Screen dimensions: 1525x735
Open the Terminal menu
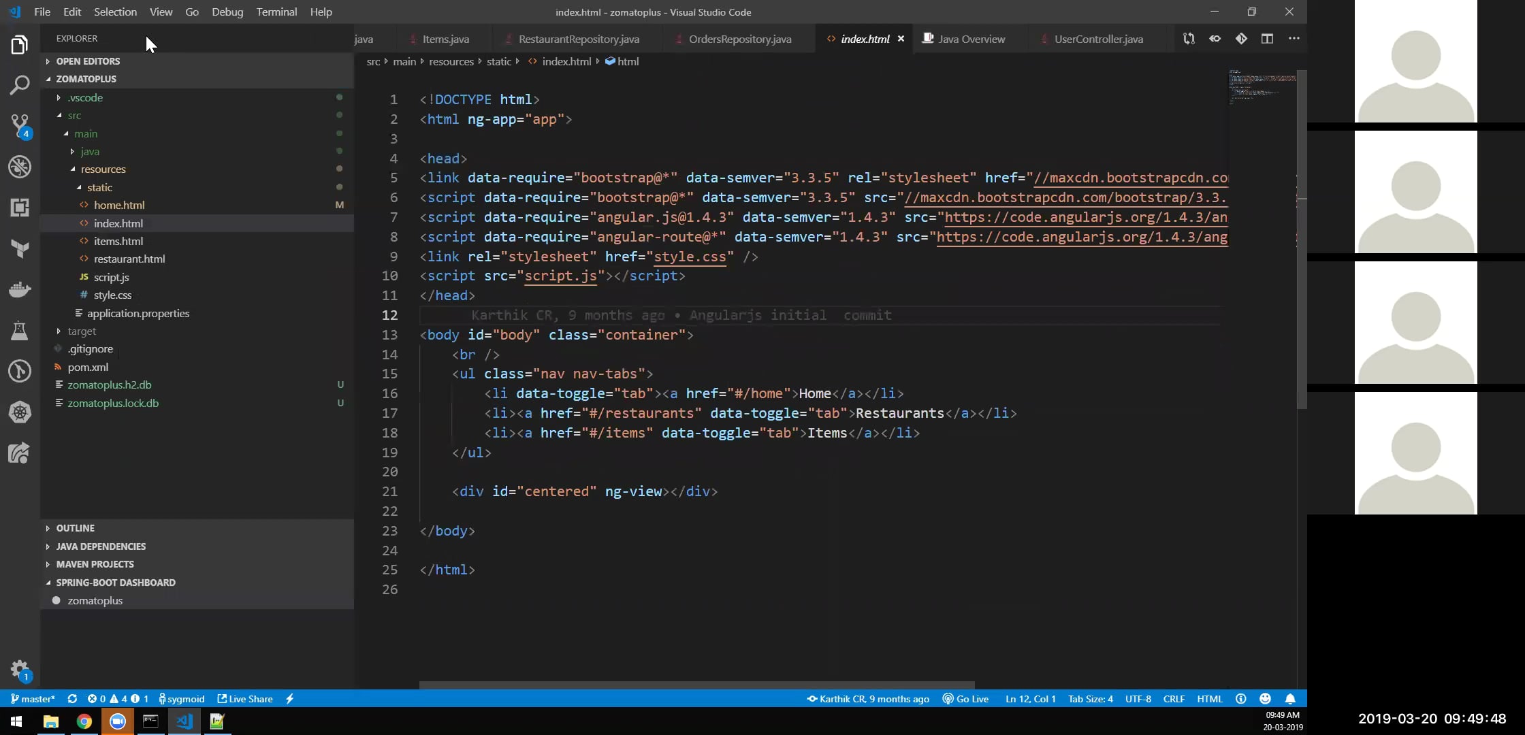pyautogui.click(x=276, y=12)
